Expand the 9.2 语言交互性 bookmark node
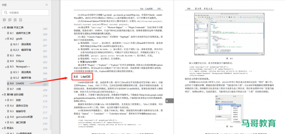This screenshot has width=285, height=134. pyautogui.click(x=5, y=106)
